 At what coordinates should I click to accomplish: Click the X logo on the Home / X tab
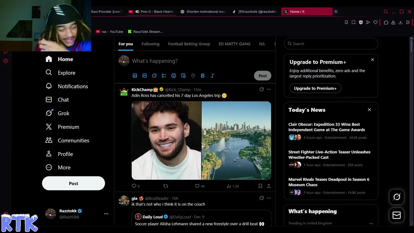(x=286, y=12)
